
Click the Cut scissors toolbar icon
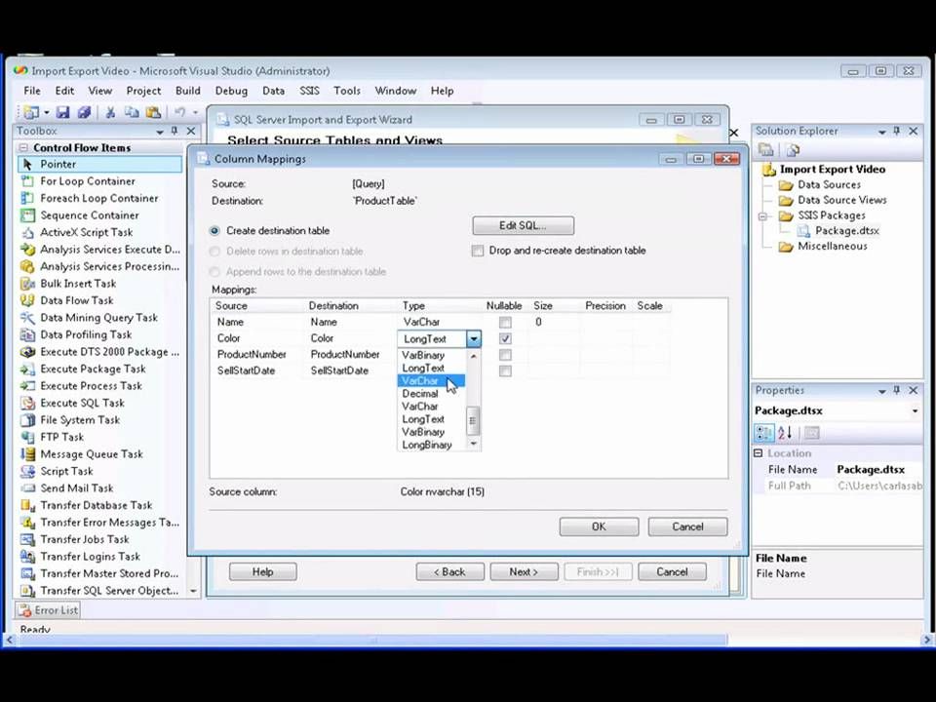(x=110, y=111)
